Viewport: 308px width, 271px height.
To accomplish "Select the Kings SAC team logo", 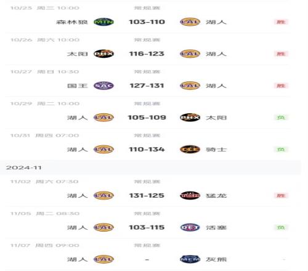I will coord(103,86).
